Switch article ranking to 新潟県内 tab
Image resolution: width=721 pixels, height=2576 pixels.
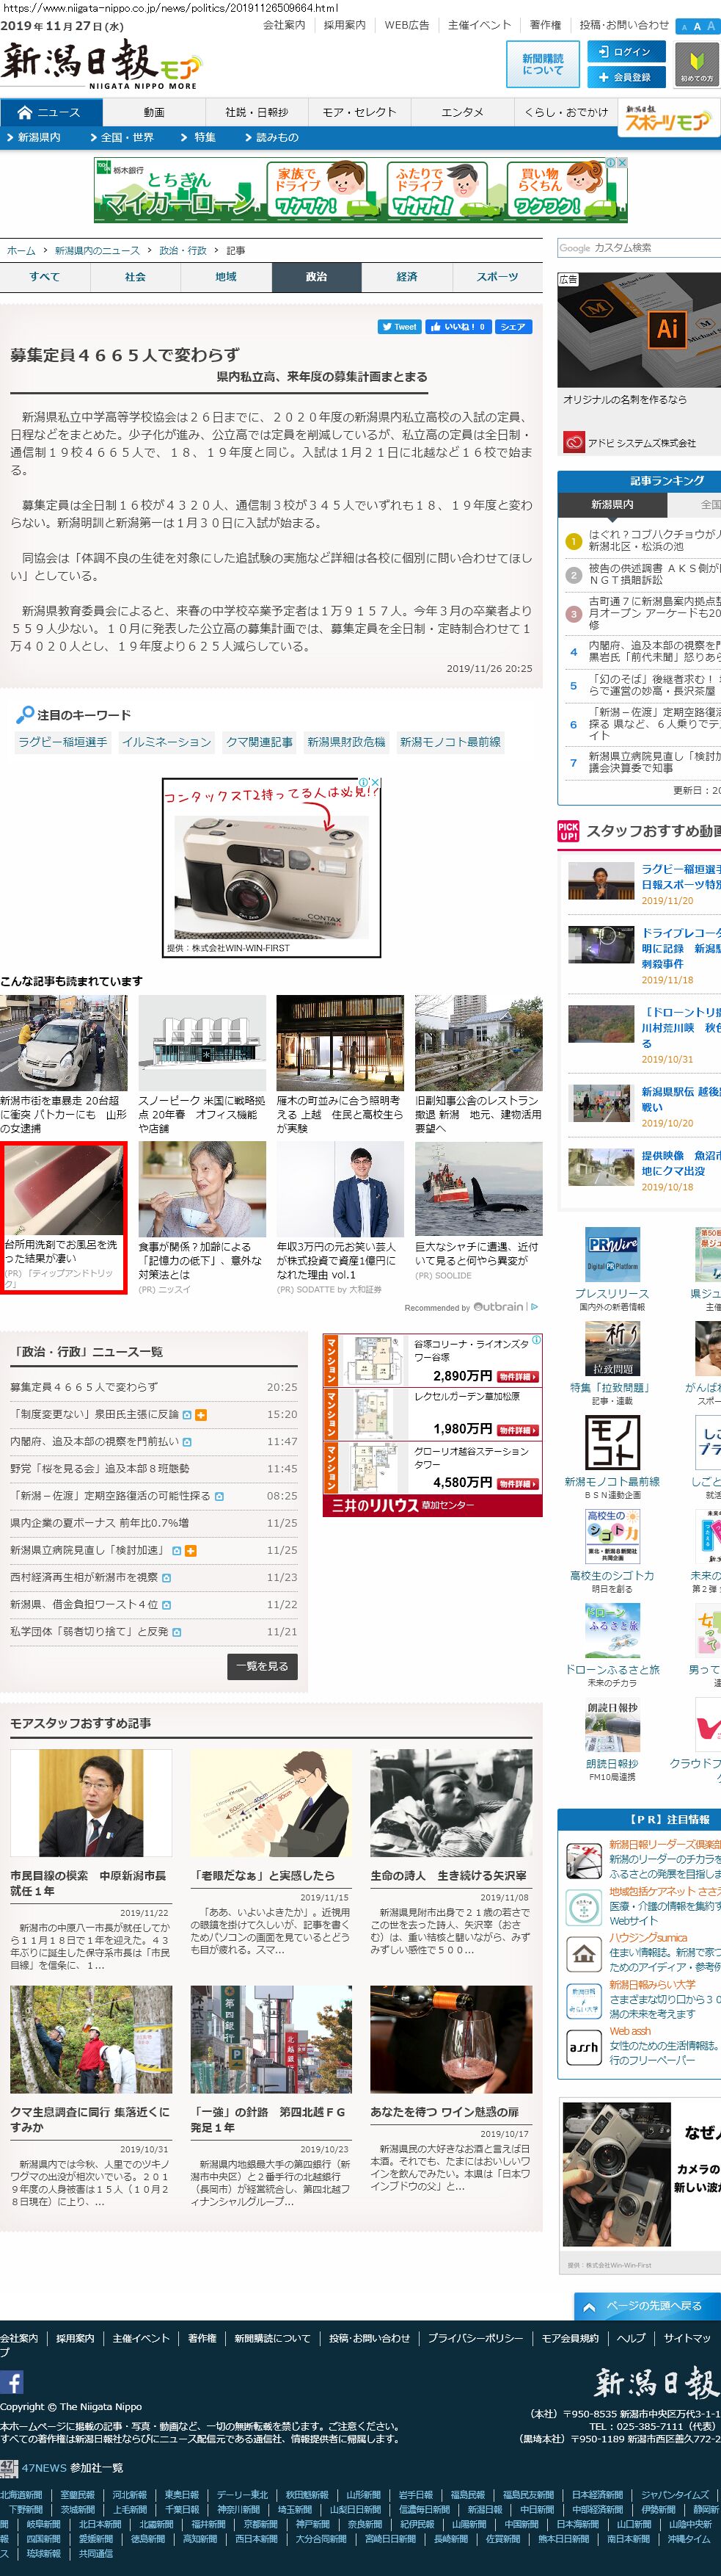click(x=612, y=505)
